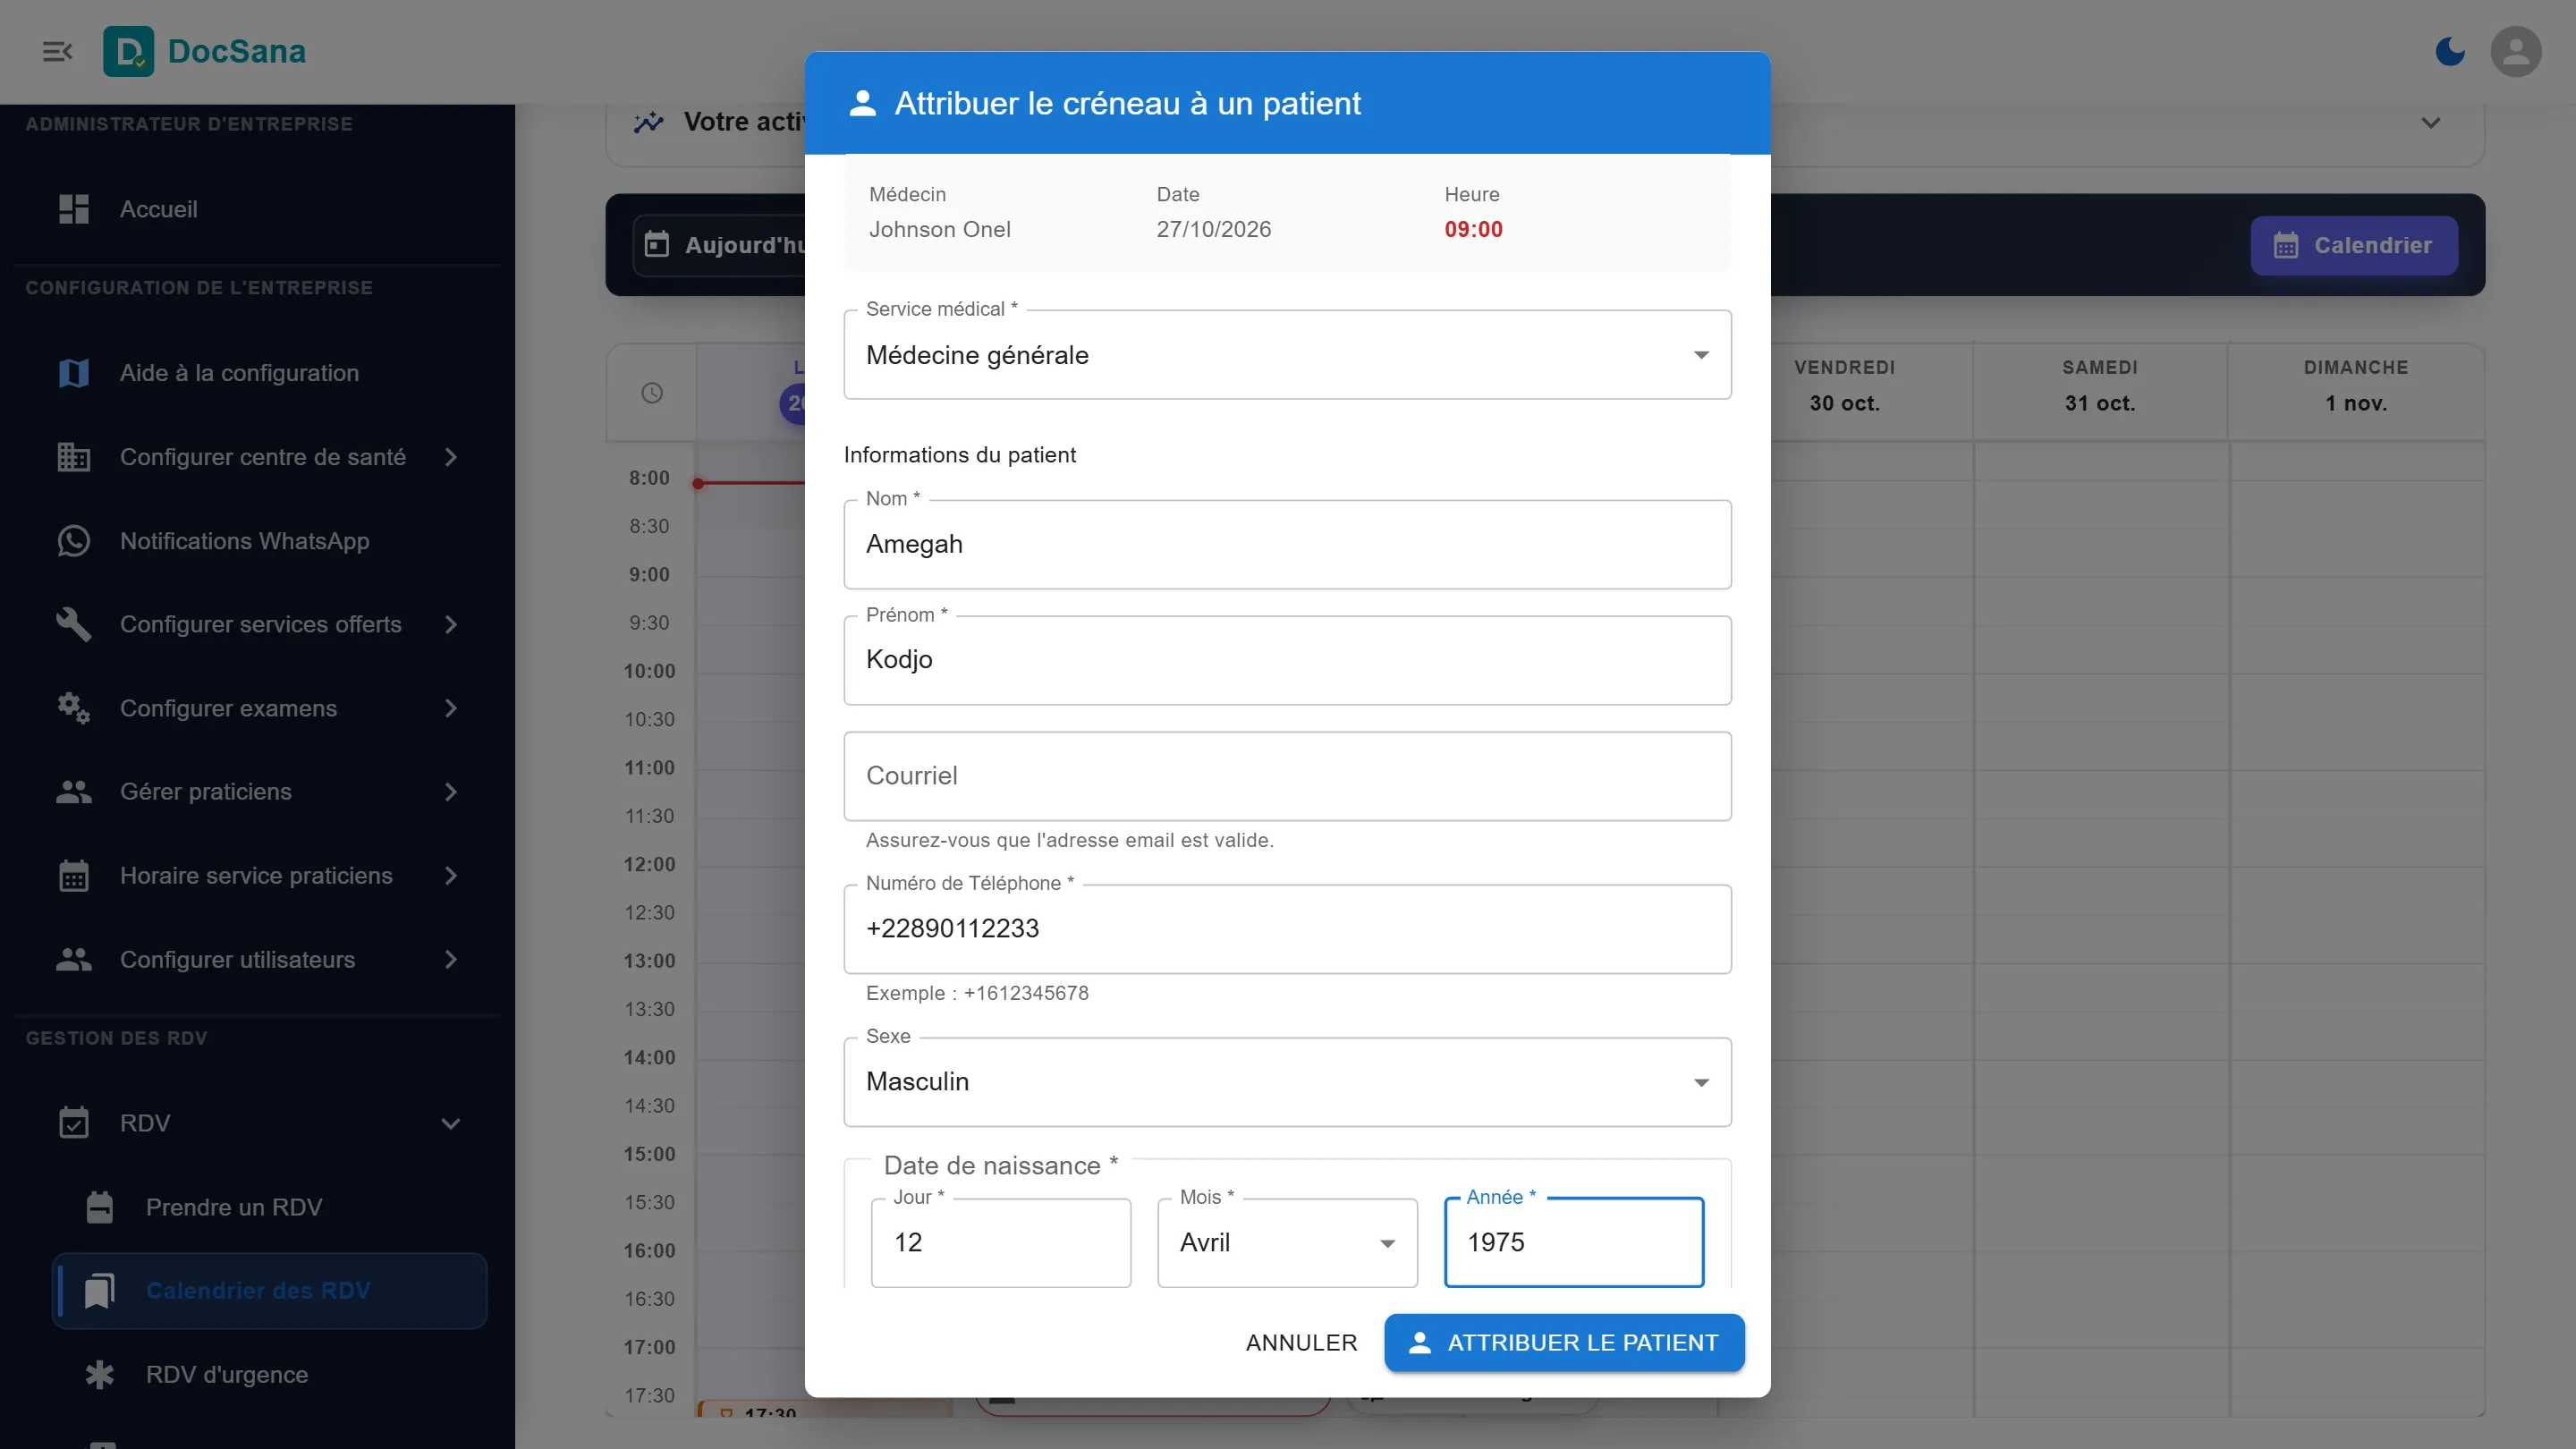
Task: Collapse the sidebar with the hamburger icon
Action: tap(57, 51)
